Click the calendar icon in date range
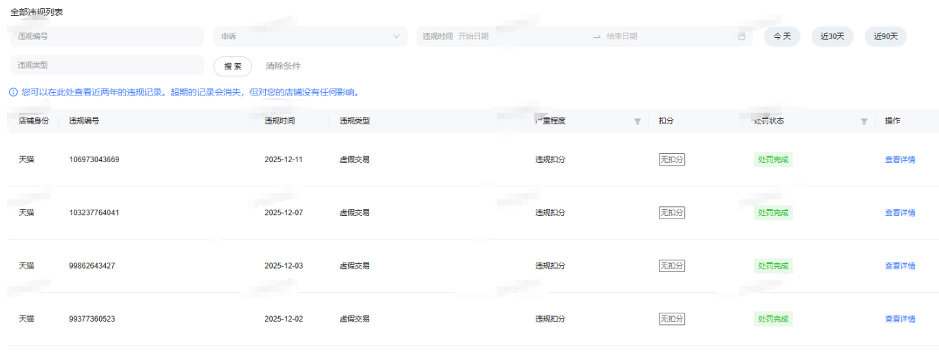939x356 pixels. [741, 36]
